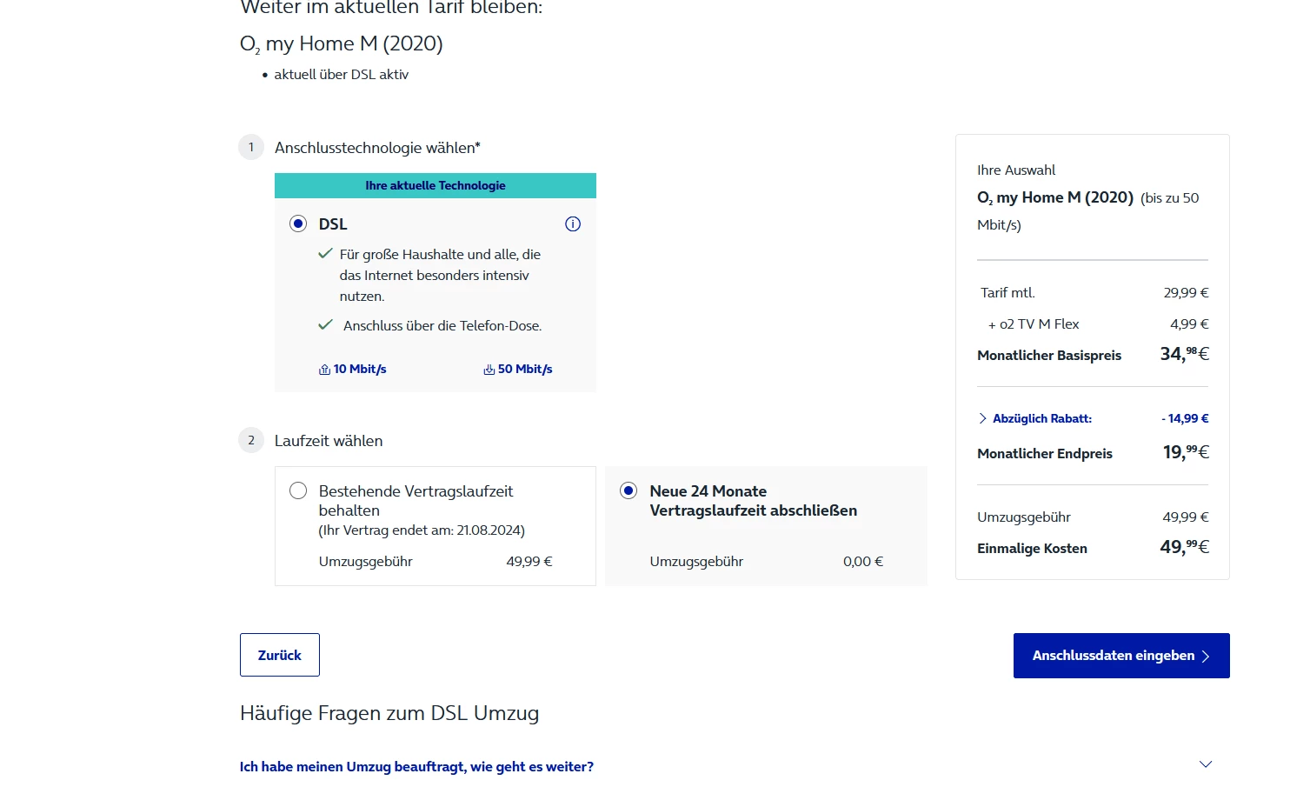The width and height of the screenshot is (1310, 787).
Task: Click the upload icon beside 10 Mbit/s
Action: tap(324, 370)
